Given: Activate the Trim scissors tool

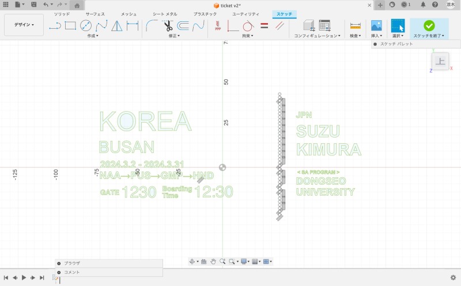Looking at the screenshot, I should point(168,25).
